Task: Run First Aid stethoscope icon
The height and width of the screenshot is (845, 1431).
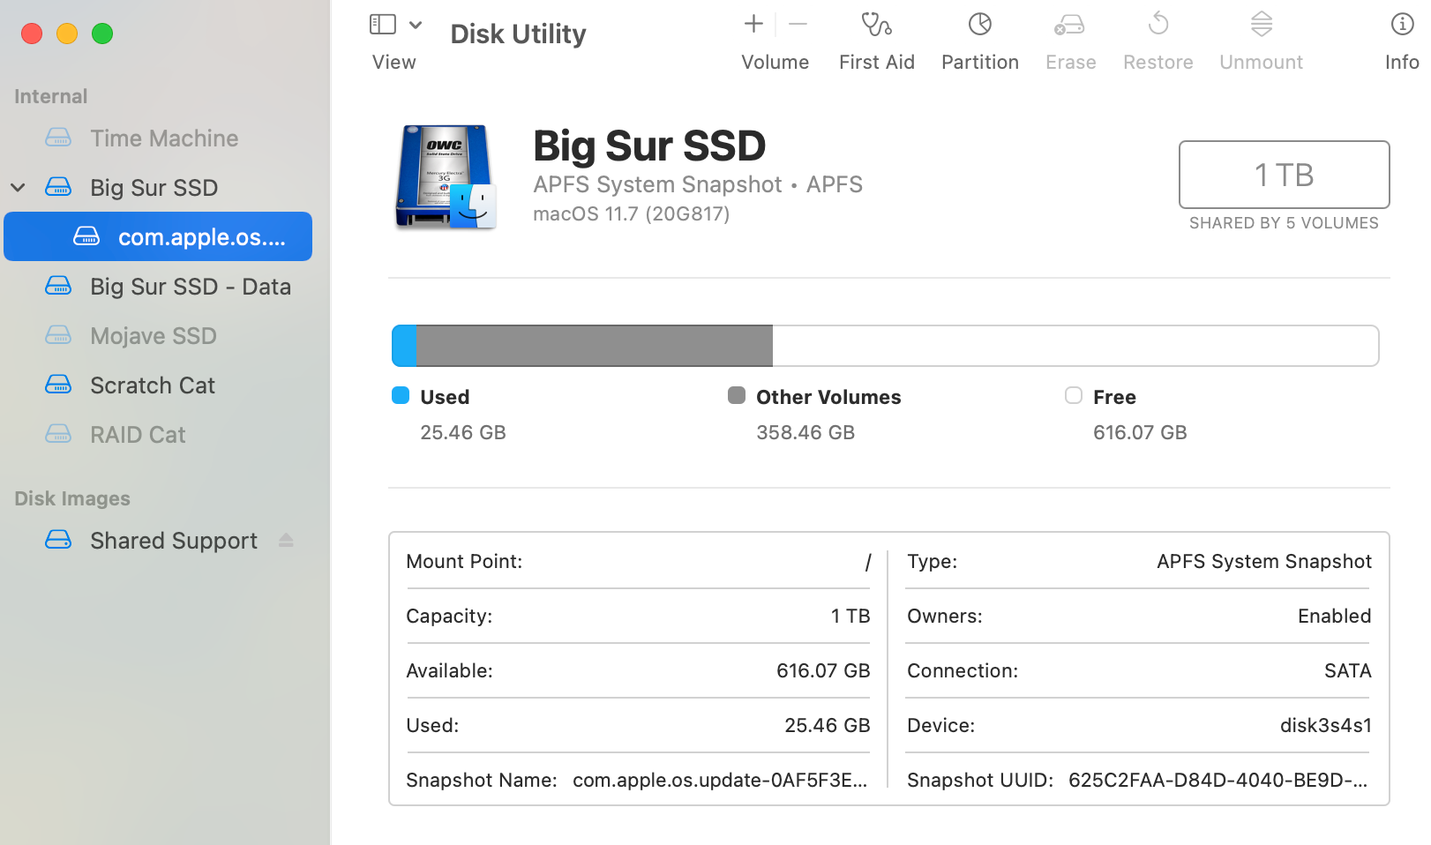Action: pos(876,24)
